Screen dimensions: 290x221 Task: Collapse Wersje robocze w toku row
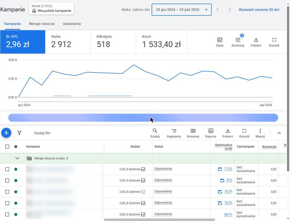click(17, 158)
